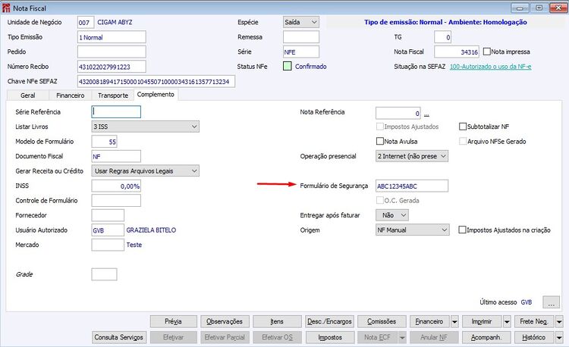569x347 pixels.
Task: Click the Arquivo NFSe Gerado checkbox
Action: [x=463, y=141]
